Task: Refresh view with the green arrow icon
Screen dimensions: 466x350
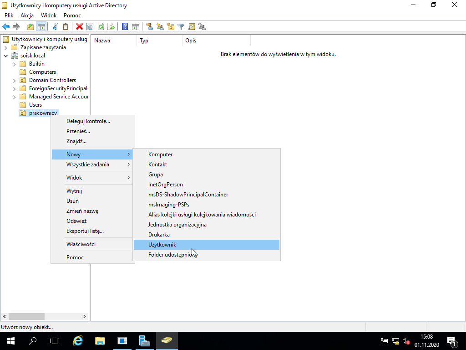Action: coord(101,26)
